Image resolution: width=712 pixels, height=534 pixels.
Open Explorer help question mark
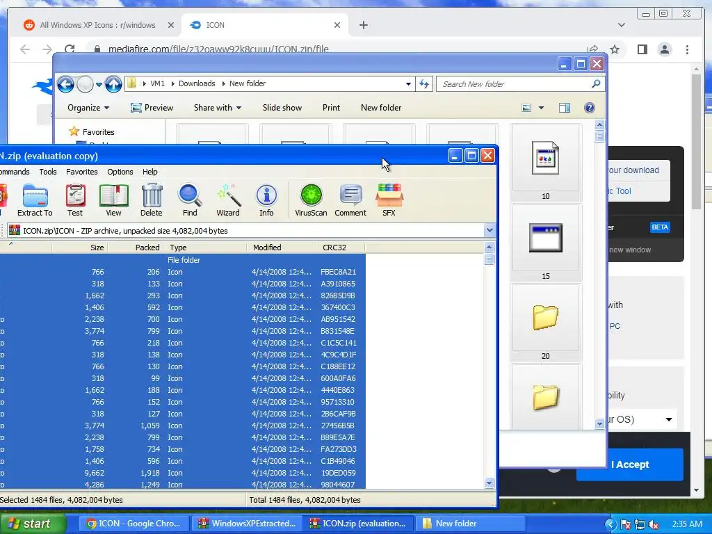pyautogui.click(x=590, y=108)
